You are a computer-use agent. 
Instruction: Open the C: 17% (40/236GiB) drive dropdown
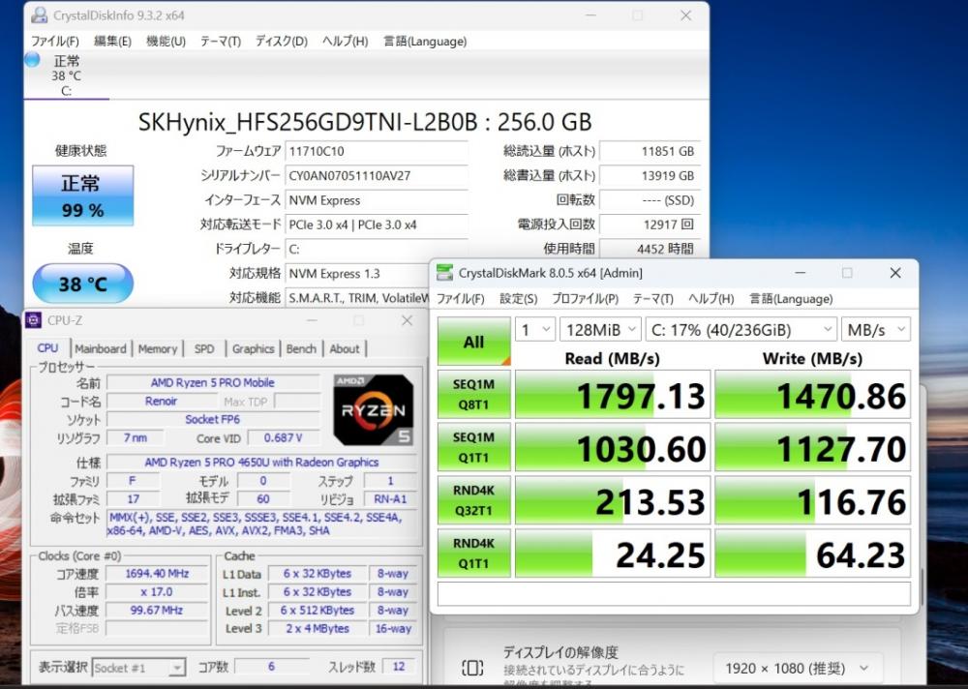(x=741, y=330)
